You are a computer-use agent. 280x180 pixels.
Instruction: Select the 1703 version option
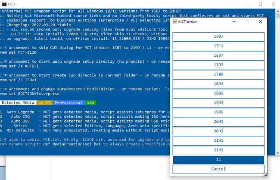[218, 65]
